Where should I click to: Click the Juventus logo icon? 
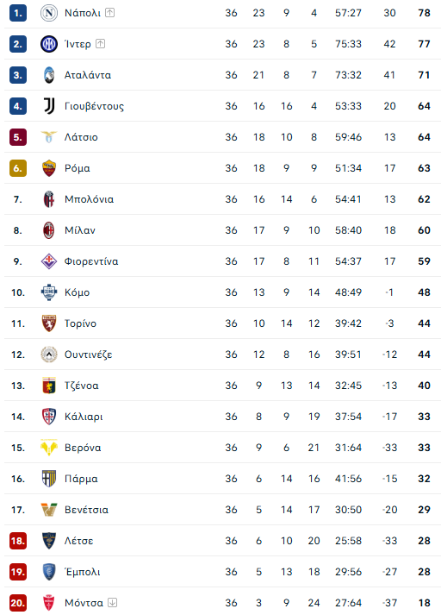49,106
